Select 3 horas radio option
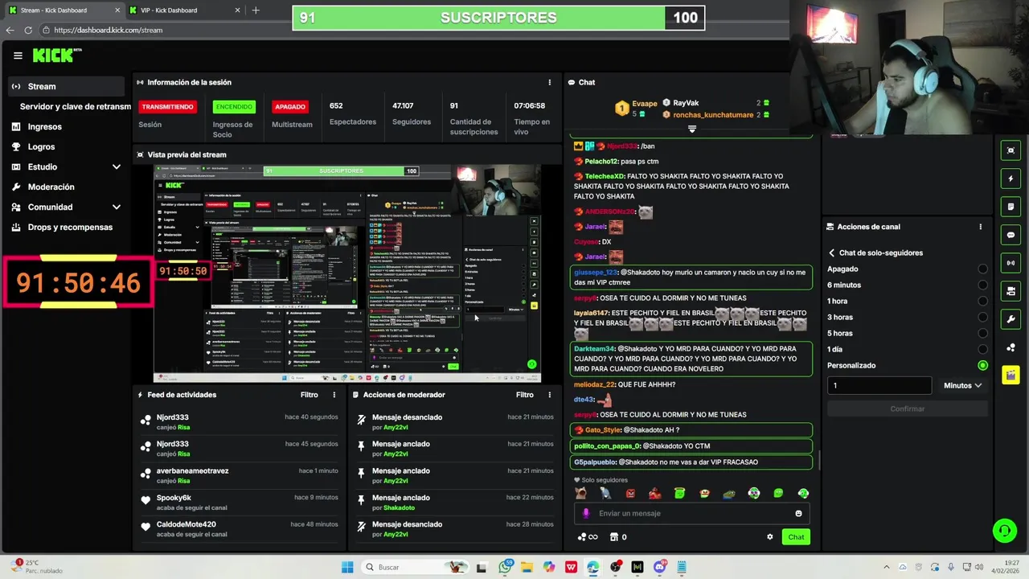The height and width of the screenshot is (579, 1029). click(982, 317)
